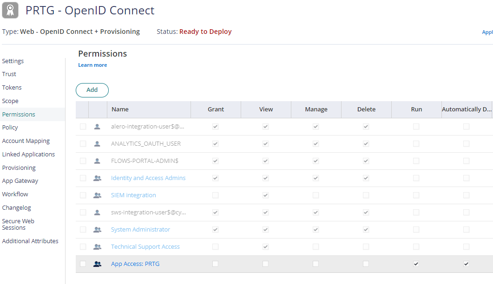The height and width of the screenshot is (284, 493).
Task: Click the user icon for sws-integration-user
Action: tap(97, 212)
